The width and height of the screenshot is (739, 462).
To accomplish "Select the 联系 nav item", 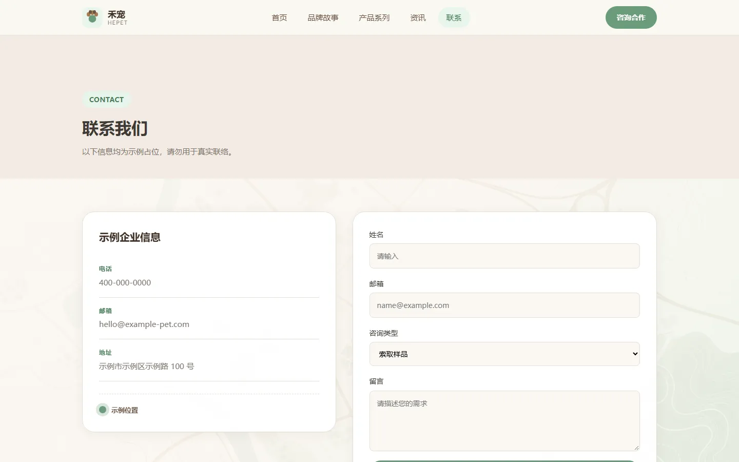I will 454,17.
